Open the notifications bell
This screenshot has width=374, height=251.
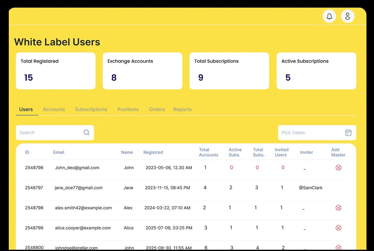[x=329, y=16]
